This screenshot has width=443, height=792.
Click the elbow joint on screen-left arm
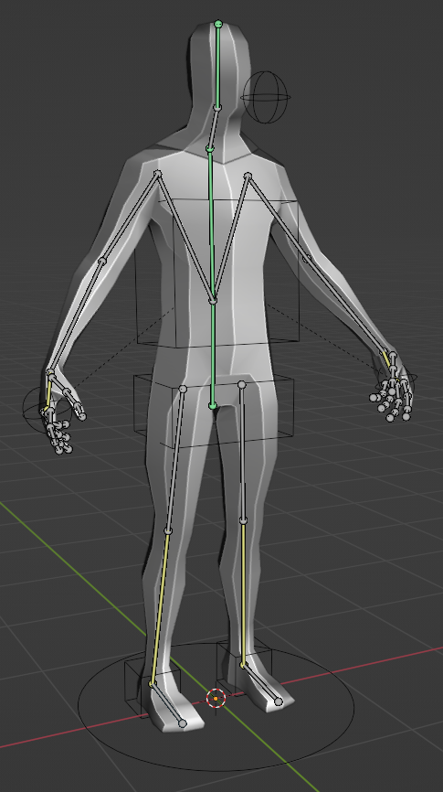(x=102, y=262)
